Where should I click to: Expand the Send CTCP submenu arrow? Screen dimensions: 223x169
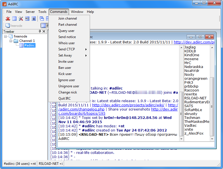(86, 49)
